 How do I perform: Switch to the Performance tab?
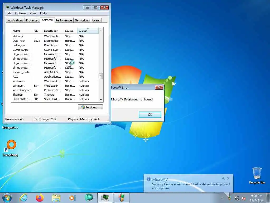(x=64, y=20)
